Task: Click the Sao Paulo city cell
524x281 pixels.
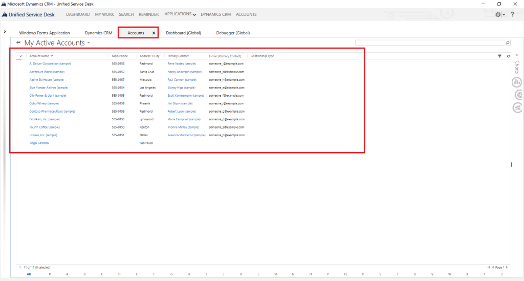Action: tap(146, 143)
